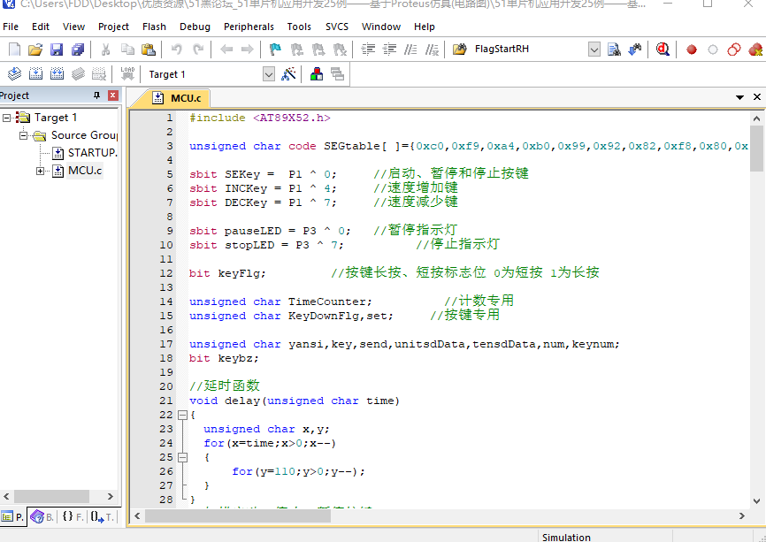Click the Project panel horizontal scrollbar thumb

tap(52, 497)
